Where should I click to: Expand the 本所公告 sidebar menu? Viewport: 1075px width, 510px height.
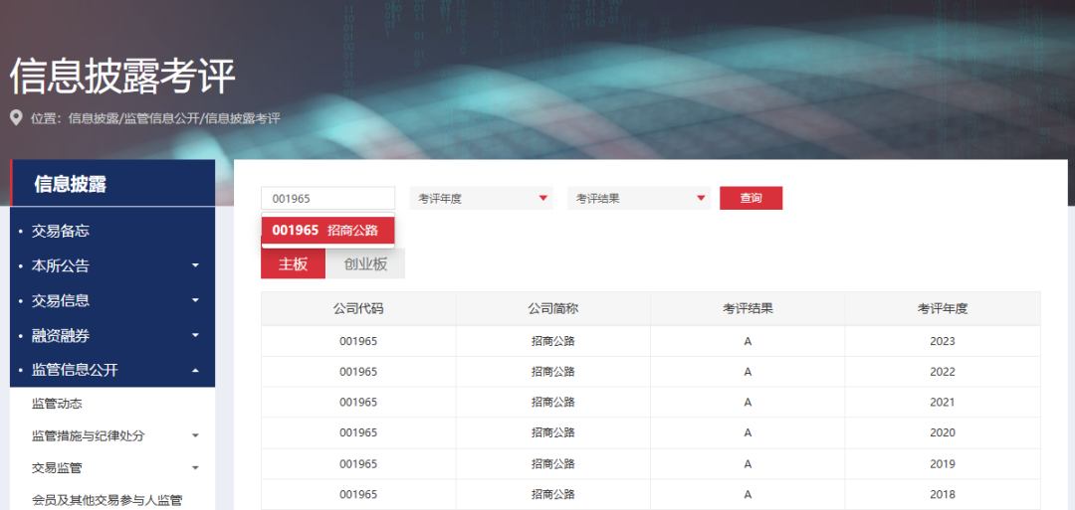coord(195,264)
